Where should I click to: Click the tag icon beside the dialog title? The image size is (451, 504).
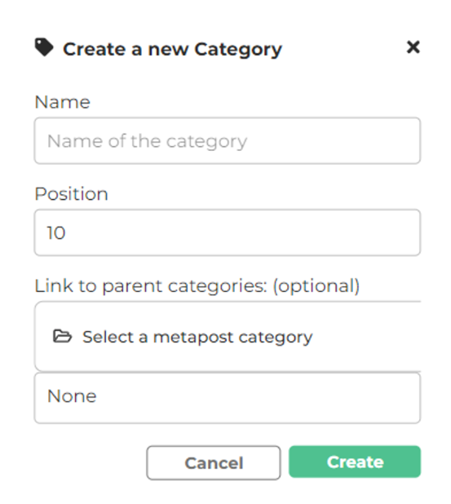click(44, 47)
